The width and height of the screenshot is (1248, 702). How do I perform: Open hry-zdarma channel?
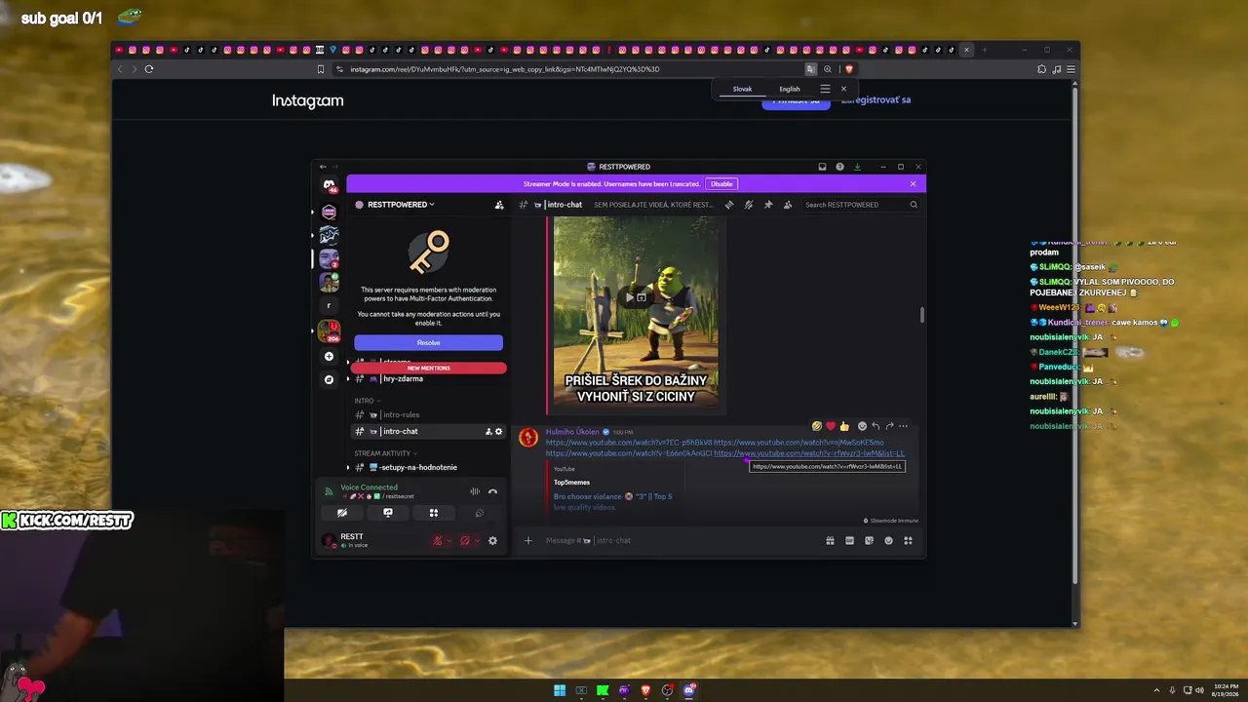point(428,379)
